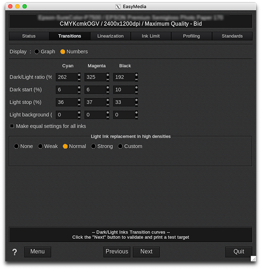Click the Previous button
261x269 pixels.
pos(117,252)
